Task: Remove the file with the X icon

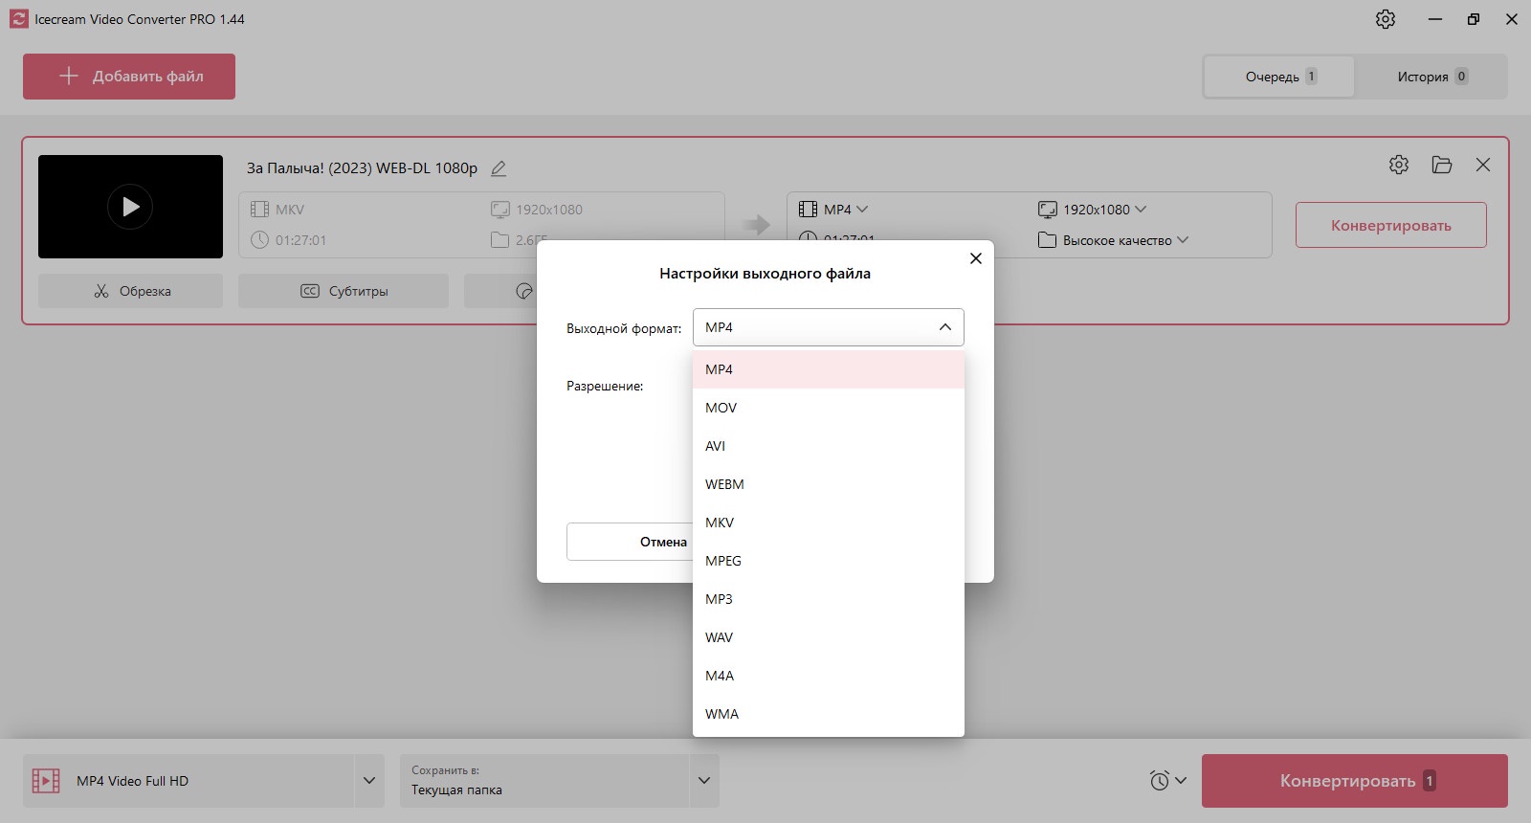Action: [x=1483, y=165]
